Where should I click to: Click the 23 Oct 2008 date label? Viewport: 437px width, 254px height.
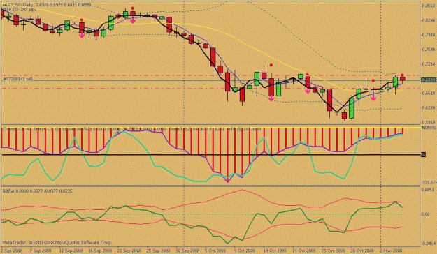pos(334,251)
